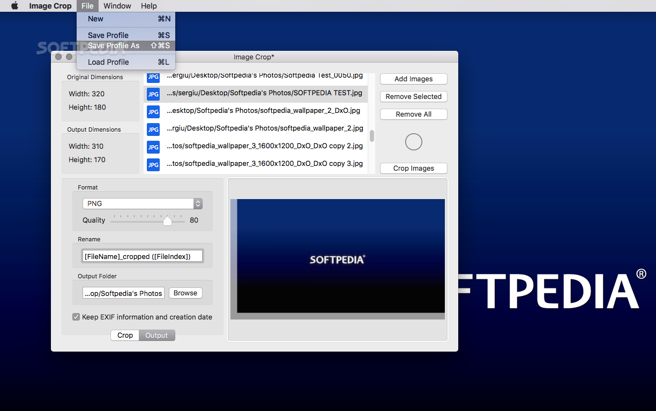Click Output Dimensions Height: 170 text
The width and height of the screenshot is (656, 411).
87,159
